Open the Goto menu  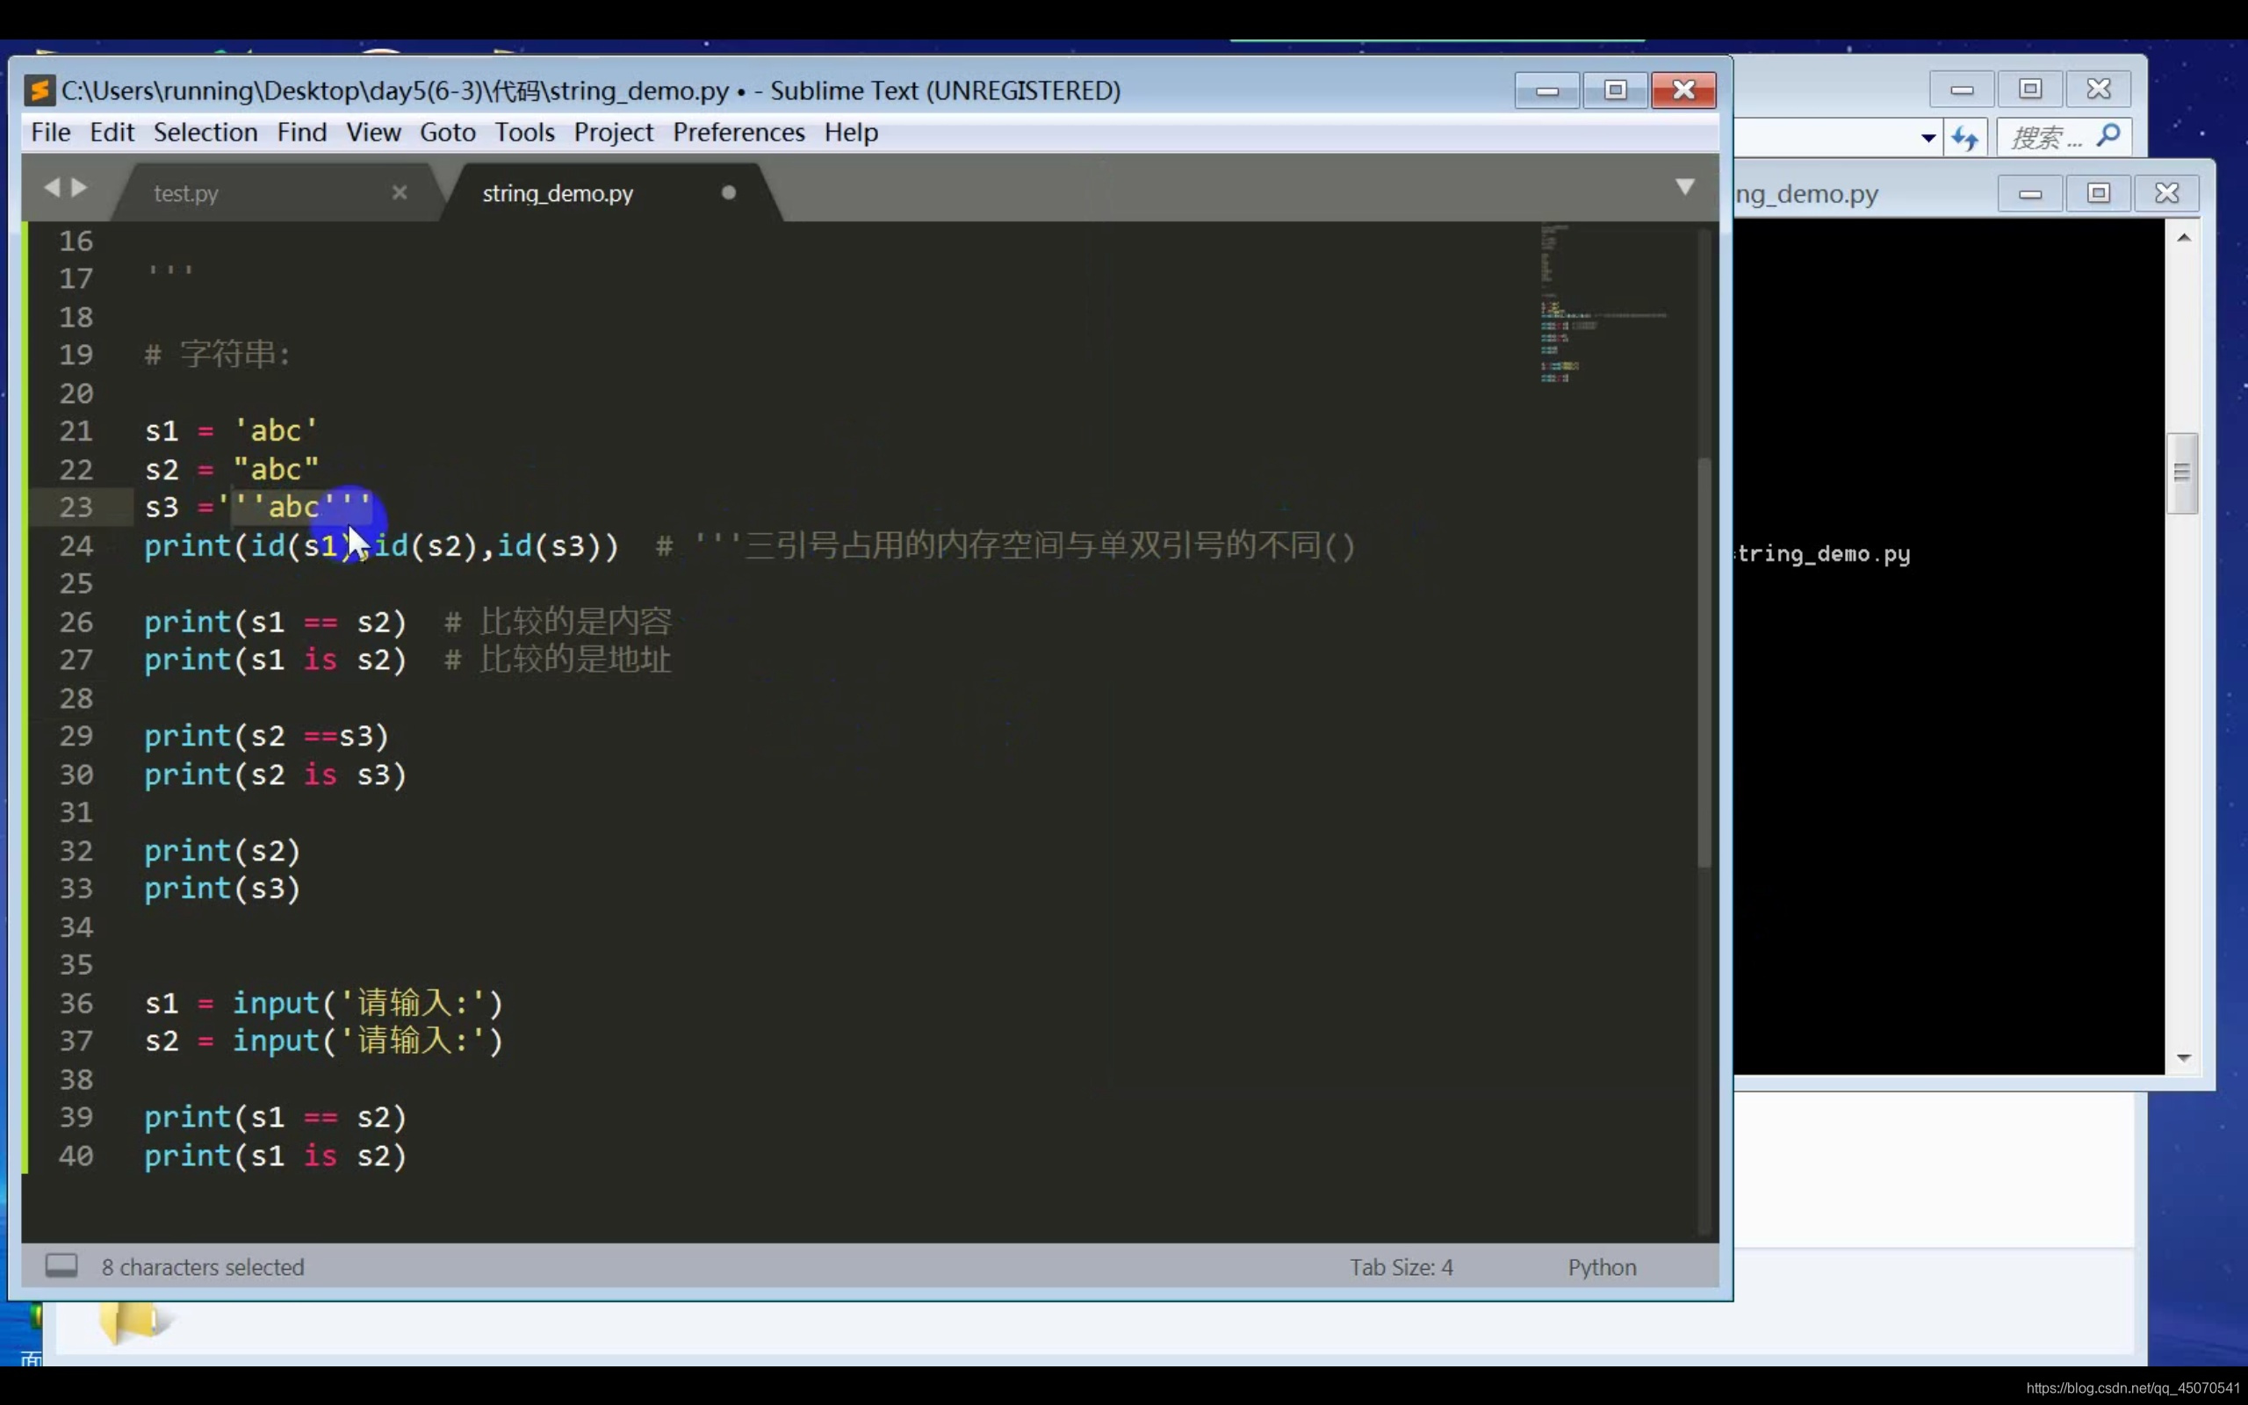click(x=447, y=132)
